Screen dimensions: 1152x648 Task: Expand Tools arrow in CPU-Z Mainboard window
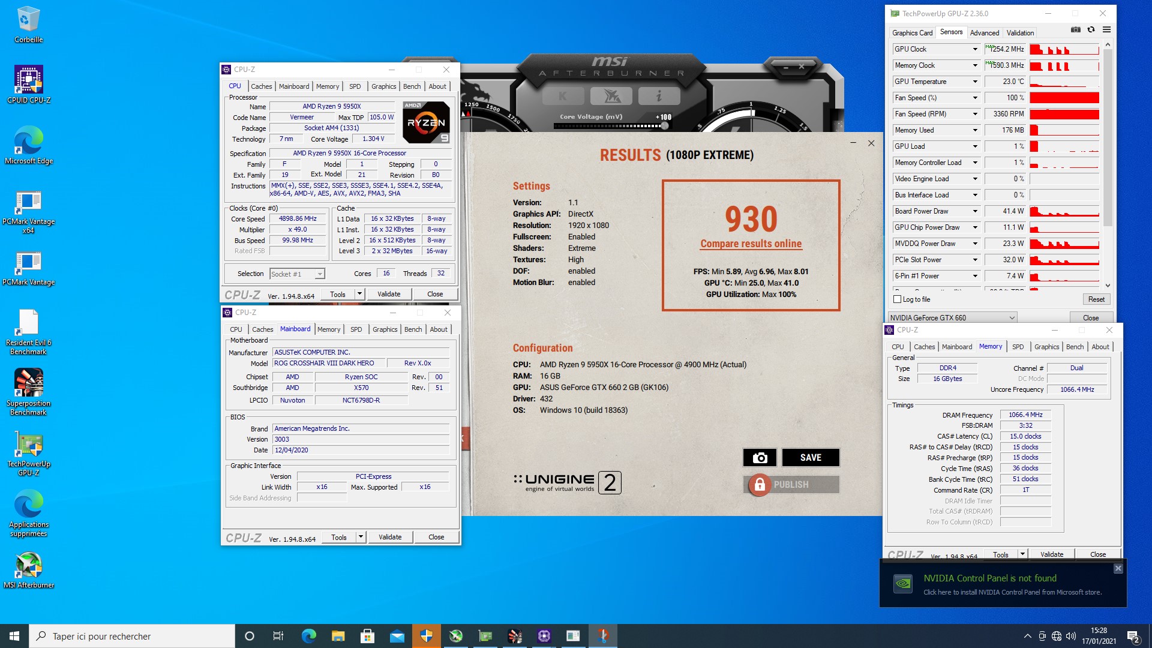[361, 537]
